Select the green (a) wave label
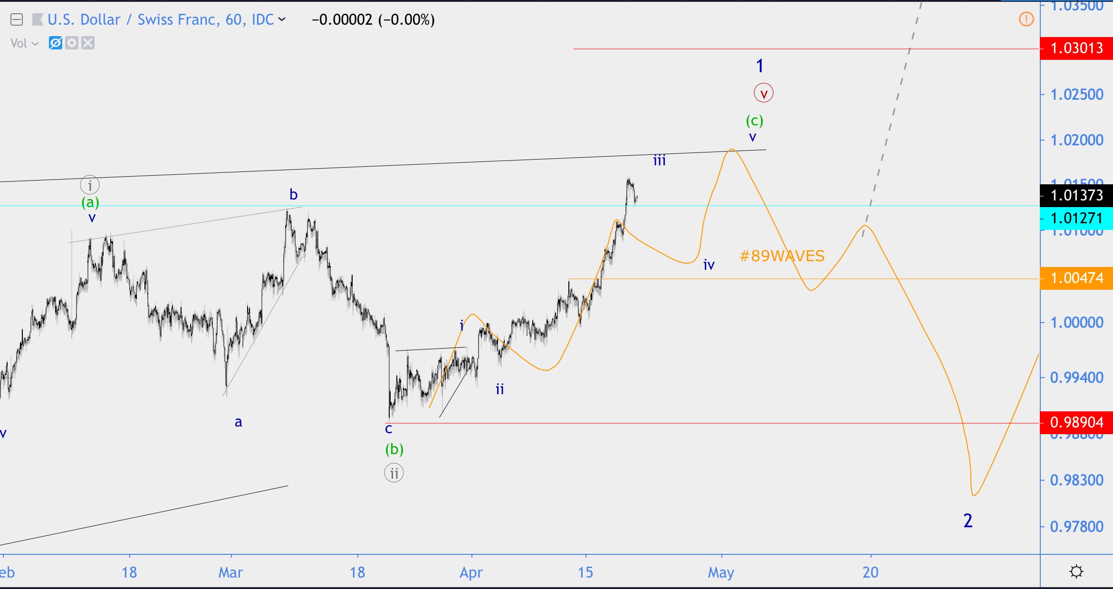 click(90, 203)
